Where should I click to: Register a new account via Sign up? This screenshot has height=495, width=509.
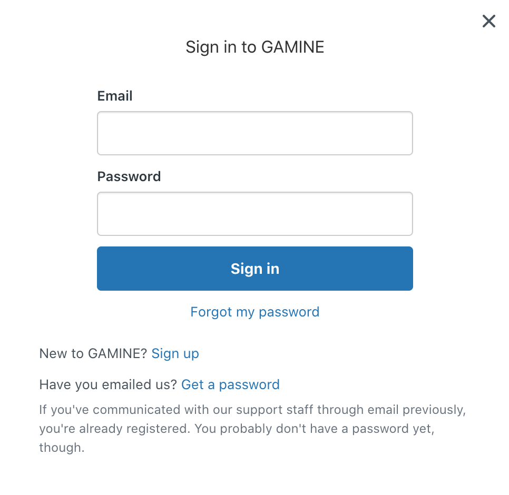click(175, 353)
